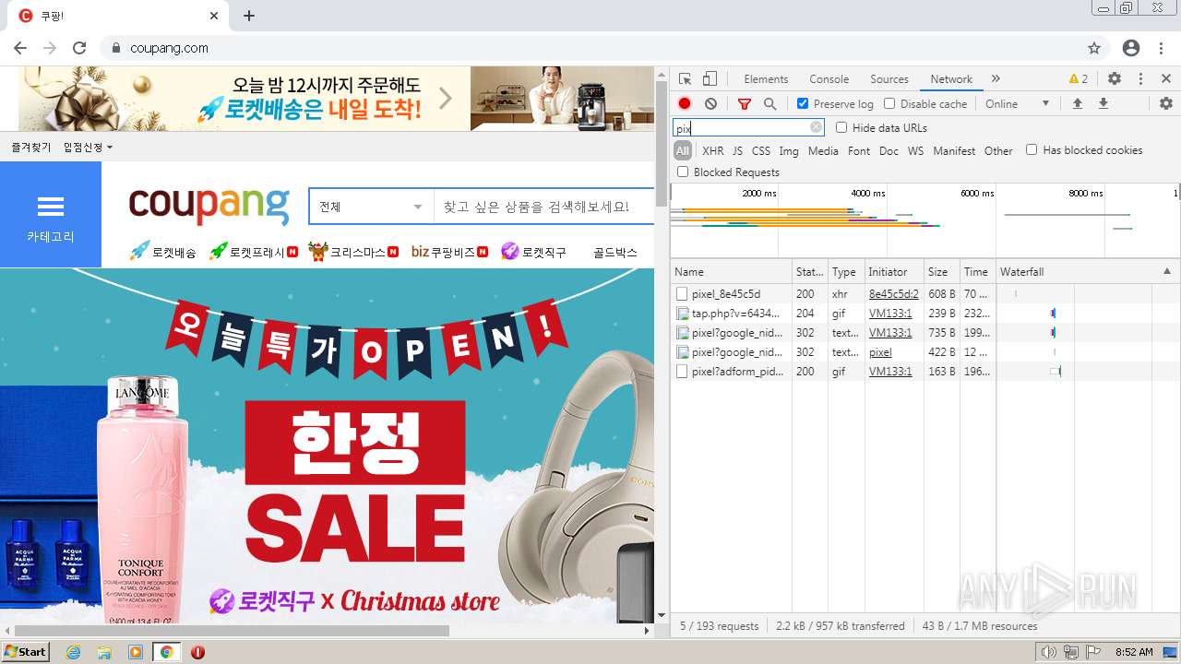
Task: Click the 로켓배송 link
Action: [162, 251]
